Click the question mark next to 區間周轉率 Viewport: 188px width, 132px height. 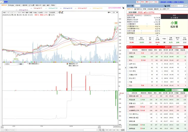pos(142,33)
